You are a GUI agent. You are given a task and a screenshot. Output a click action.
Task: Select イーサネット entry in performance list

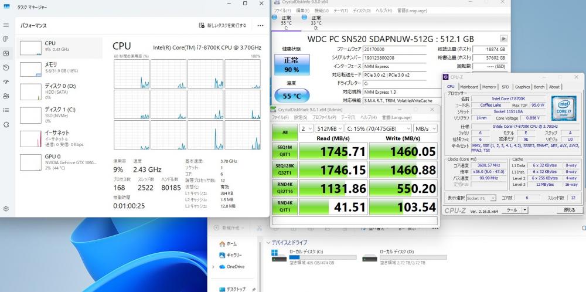click(60, 138)
